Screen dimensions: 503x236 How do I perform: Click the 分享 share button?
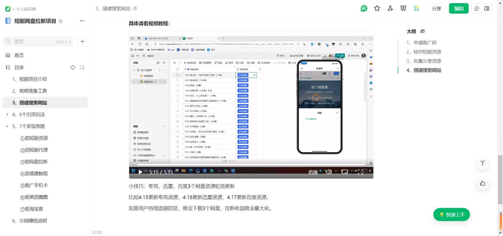(436, 8)
